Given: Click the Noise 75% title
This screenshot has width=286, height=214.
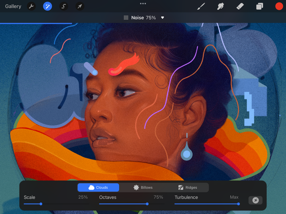Looking at the screenshot, I should [x=144, y=18].
